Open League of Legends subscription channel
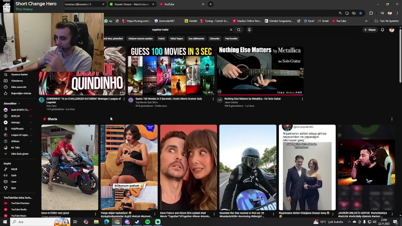This screenshot has width=402, height=226. click(17, 135)
